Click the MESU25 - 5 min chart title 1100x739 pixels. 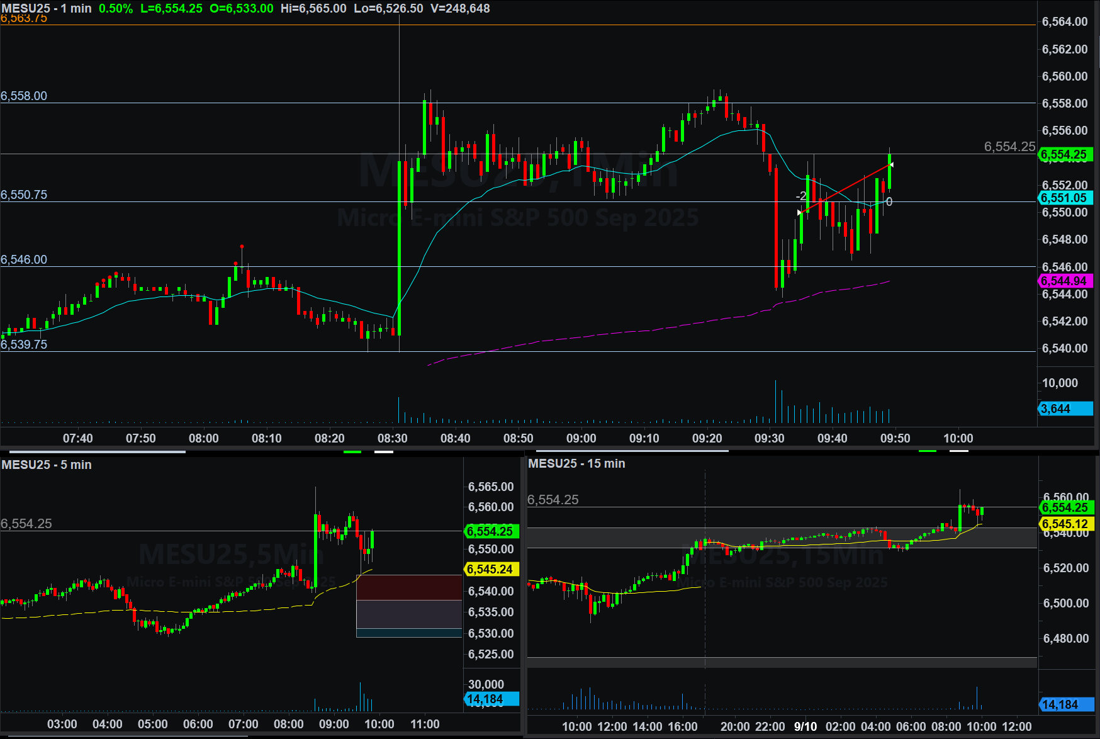(x=47, y=465)
